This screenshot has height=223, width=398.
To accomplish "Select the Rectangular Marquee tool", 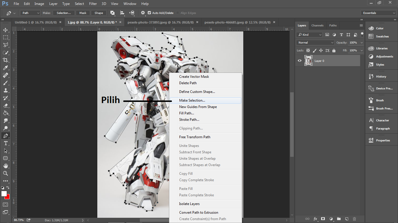I will [x=6, y=37].
